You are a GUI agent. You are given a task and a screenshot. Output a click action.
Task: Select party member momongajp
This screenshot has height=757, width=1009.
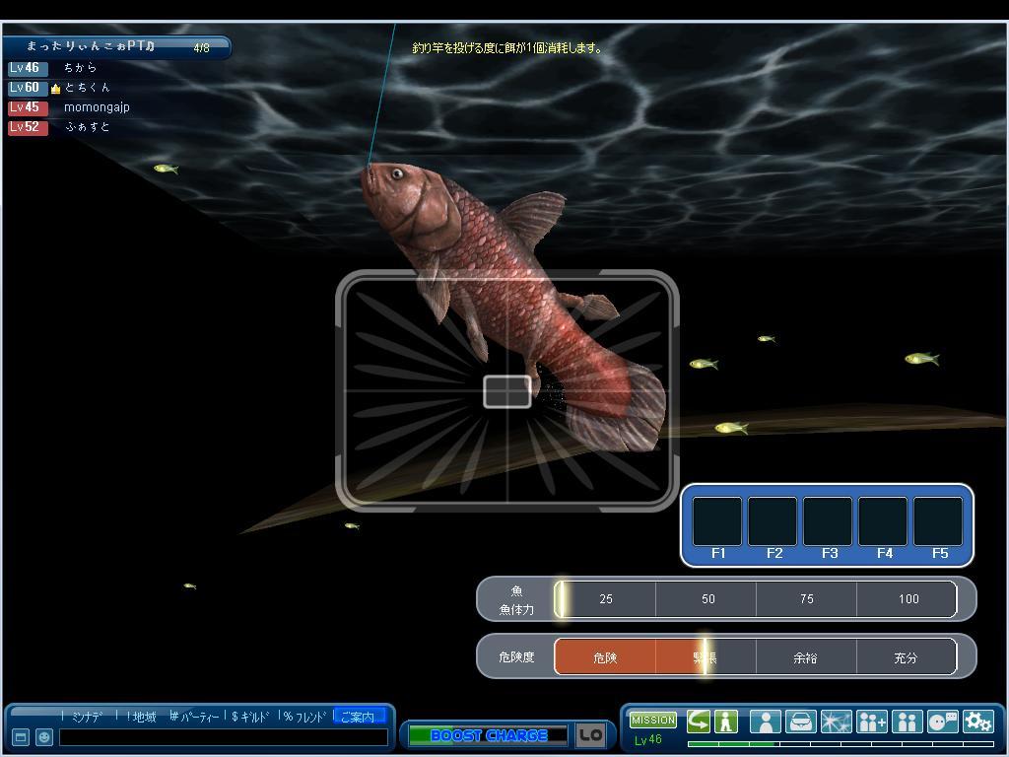tap(96, 107)
